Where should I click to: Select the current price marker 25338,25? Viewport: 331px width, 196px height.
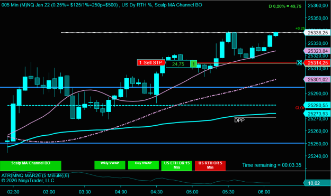pos(317,33)
